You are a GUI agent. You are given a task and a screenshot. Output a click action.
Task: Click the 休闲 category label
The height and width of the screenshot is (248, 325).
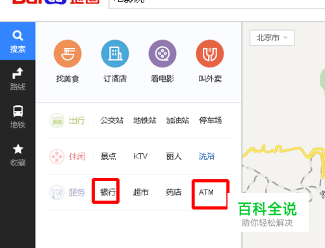tap(77, 156)
